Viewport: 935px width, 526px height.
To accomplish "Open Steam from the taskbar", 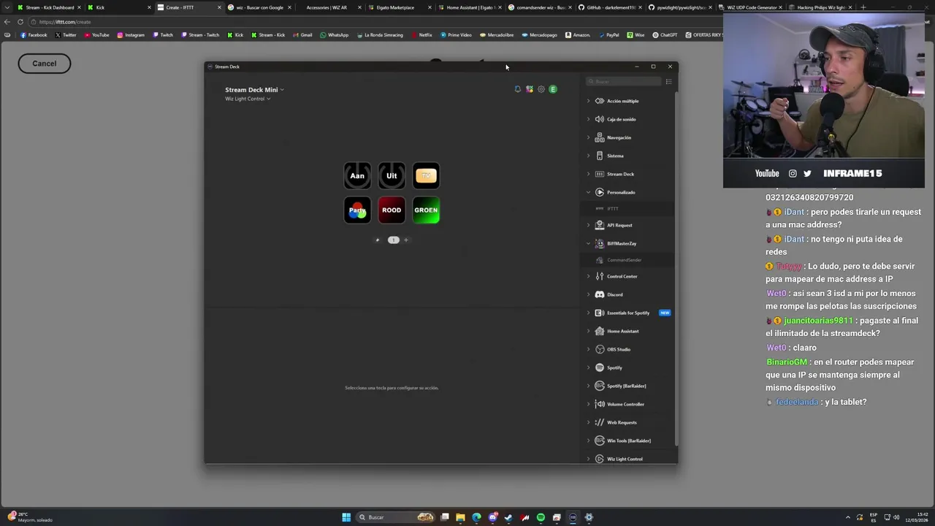I will point(508,517).
